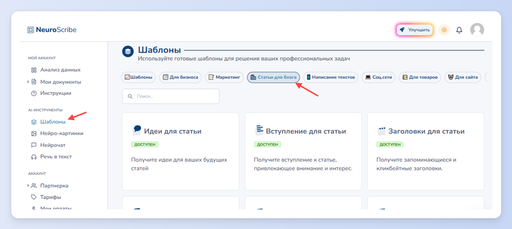Select the Для бизнеса category tab
The image size is (512, 229).
pyautogui.click(x=180, y=77)
